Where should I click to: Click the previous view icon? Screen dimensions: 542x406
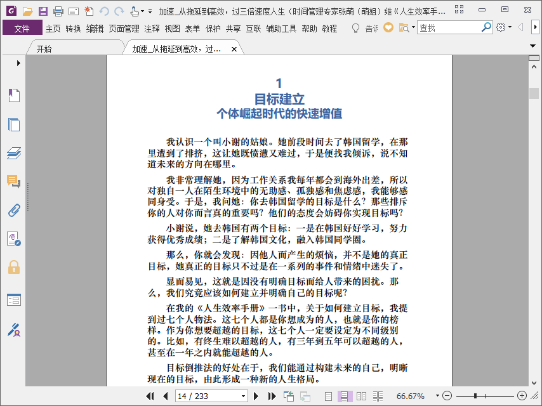[x=289, y=396]
